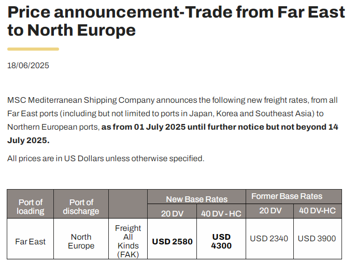Viewport: 356px width, 264px height.
Task: Click the publication date 18/06/2025
Action: pos(29,66)
